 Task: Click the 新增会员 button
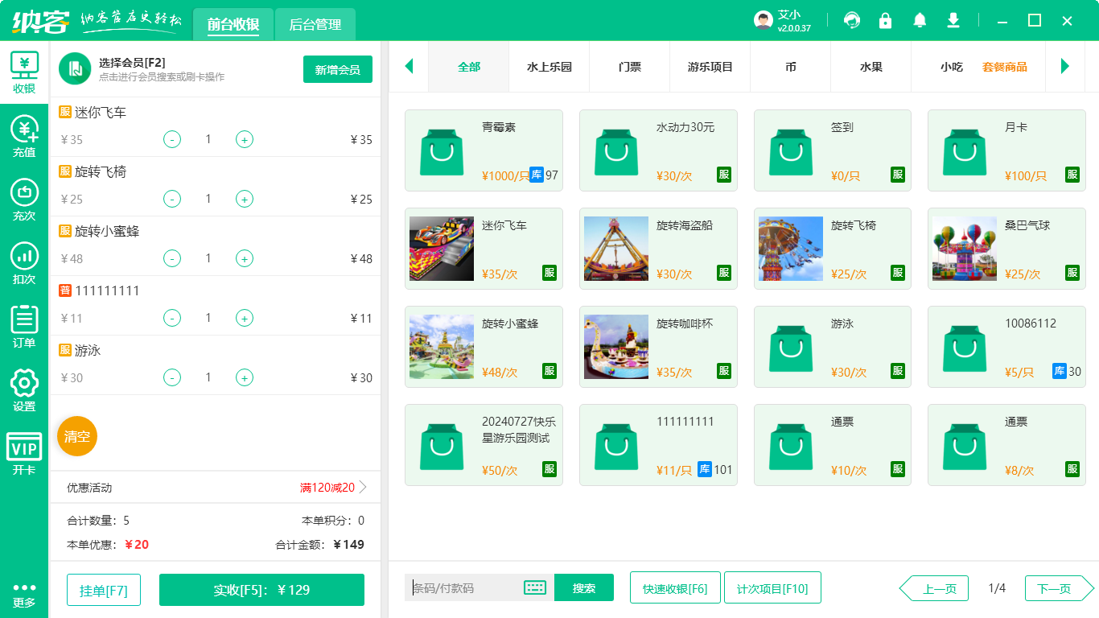[x=337, y=70]
